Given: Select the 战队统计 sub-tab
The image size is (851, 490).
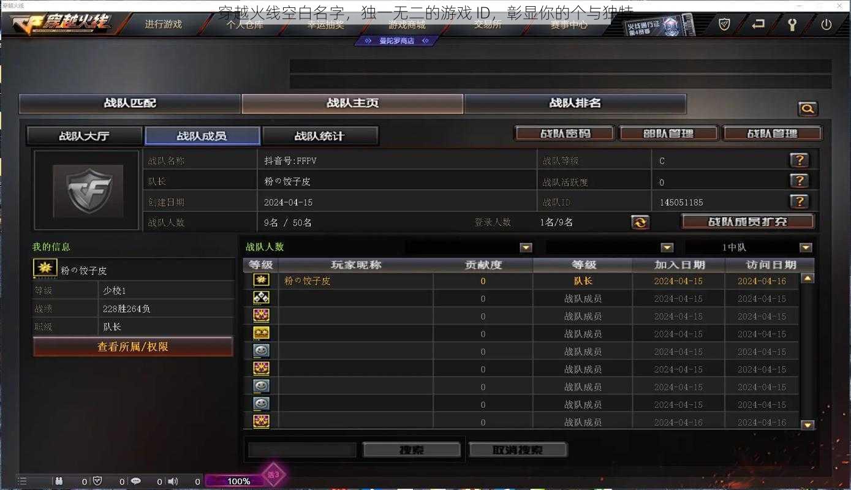Looking at the screenshot, I should click(x=320, y=135).
